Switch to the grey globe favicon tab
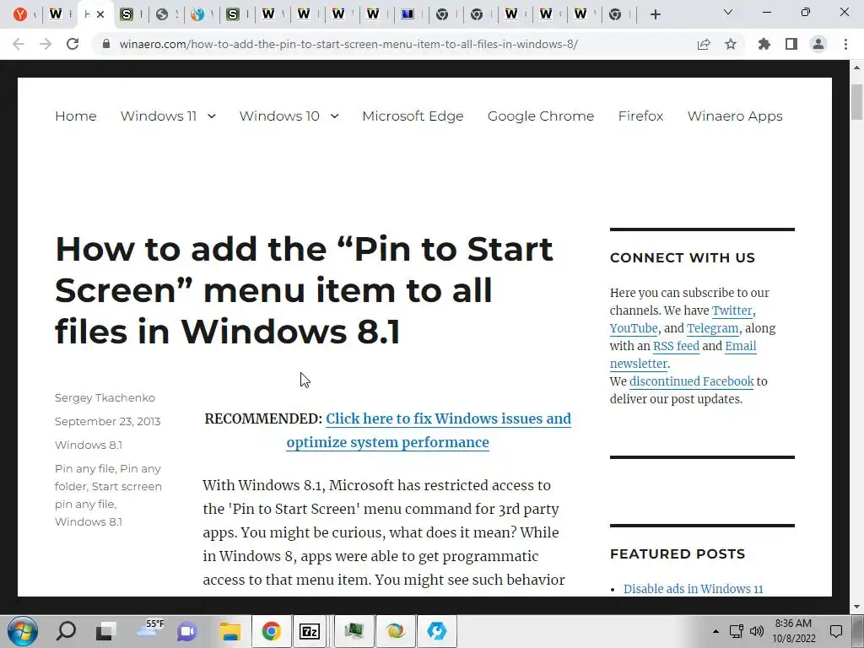 point(162,14)
